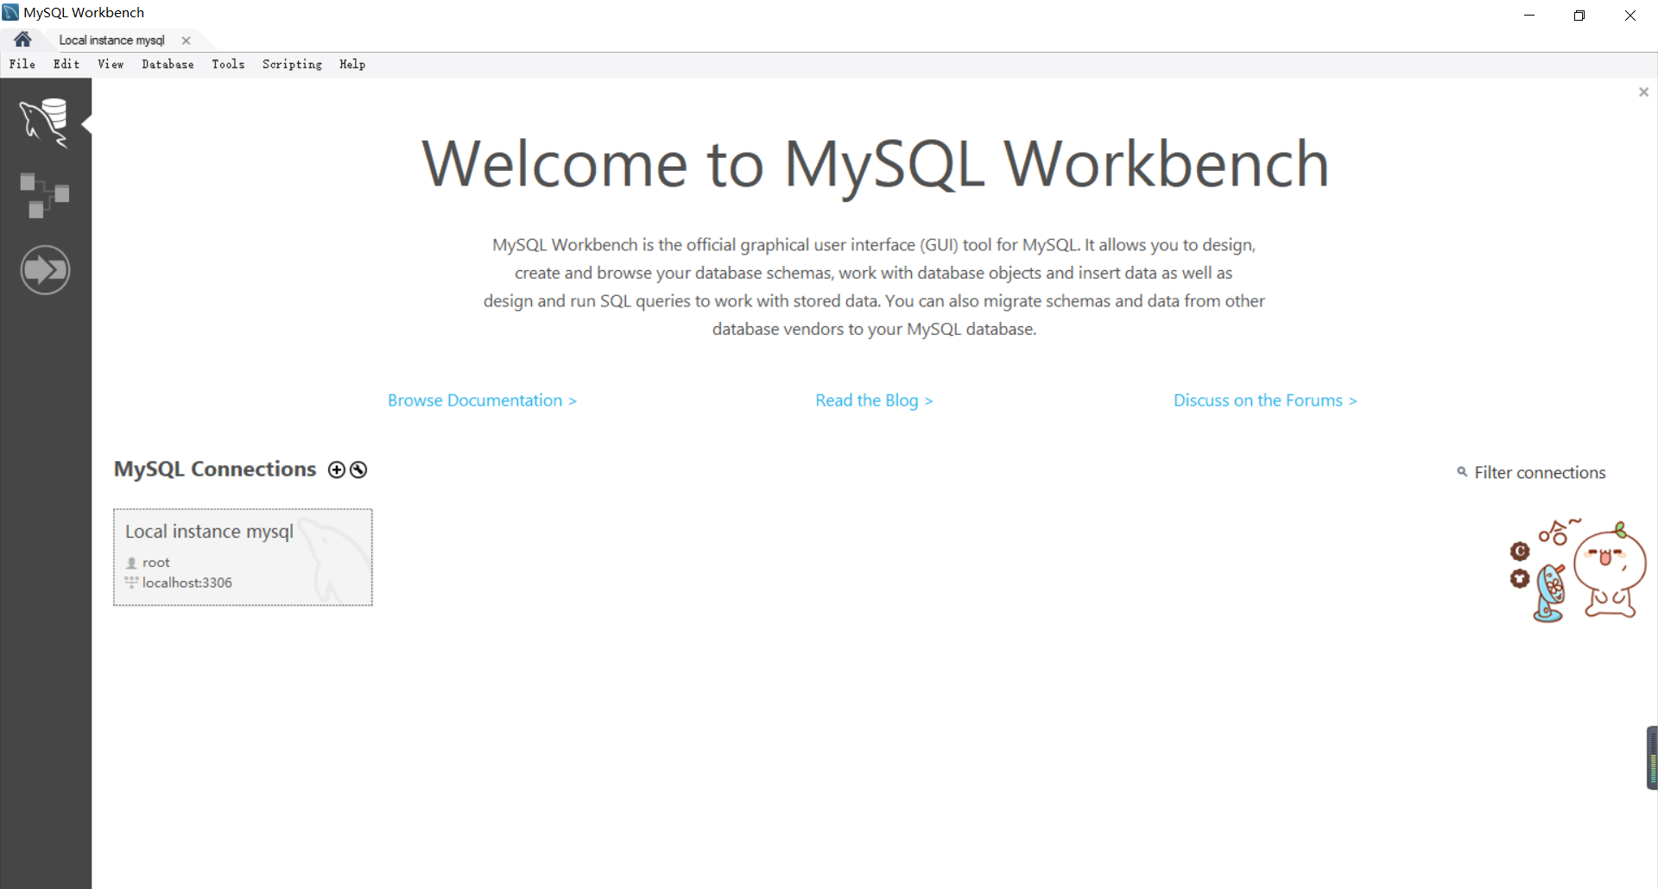
Task: Click the cartoon mascot desktop widget
Action: point(1608,570)
